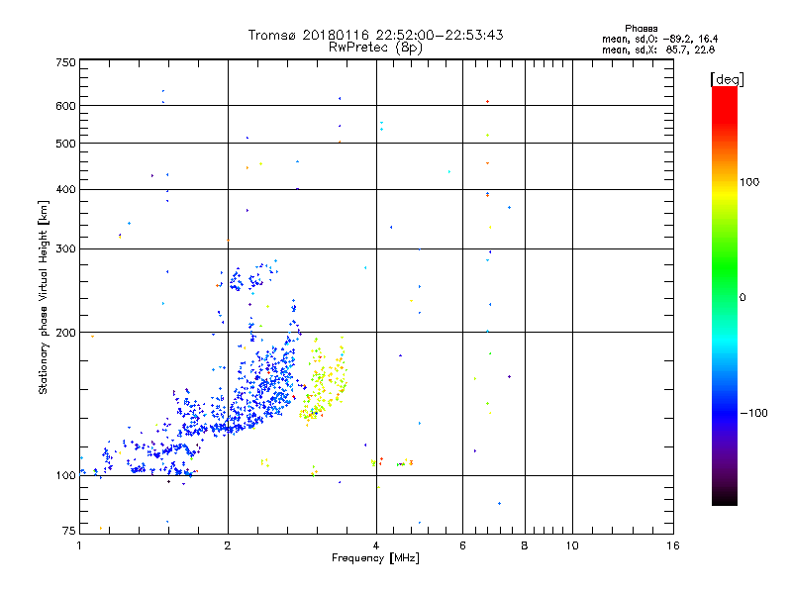Viewport: 792px width, 594px height.
Task: Click the '75' height axis tick label
Action: tap(69, 531)
